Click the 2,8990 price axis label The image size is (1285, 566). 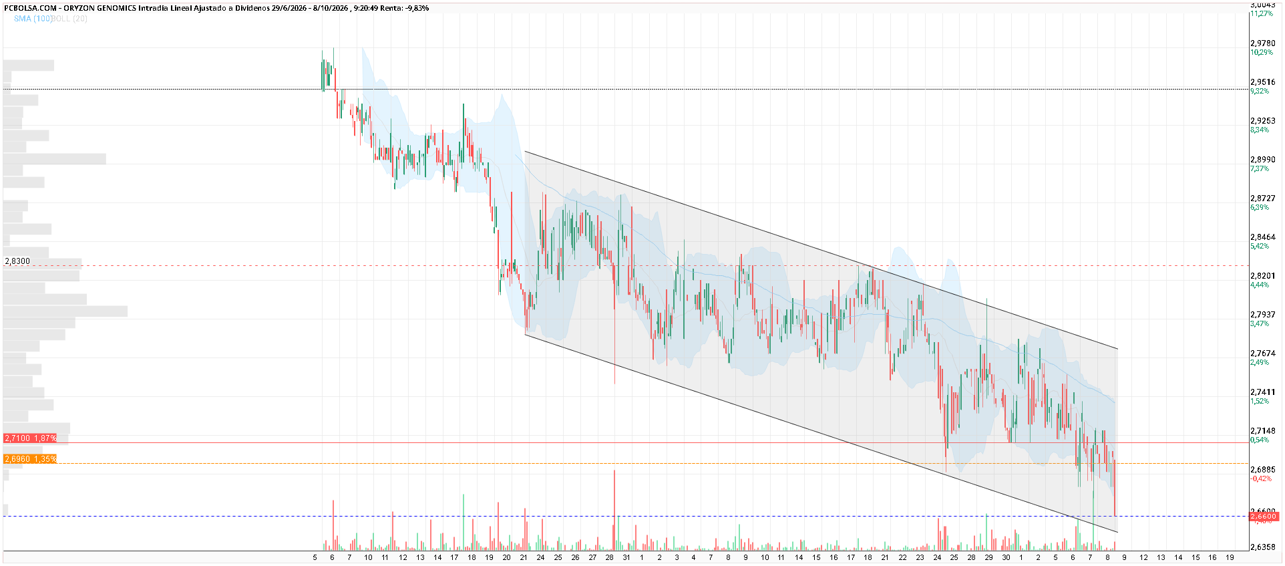point(1262,160)
